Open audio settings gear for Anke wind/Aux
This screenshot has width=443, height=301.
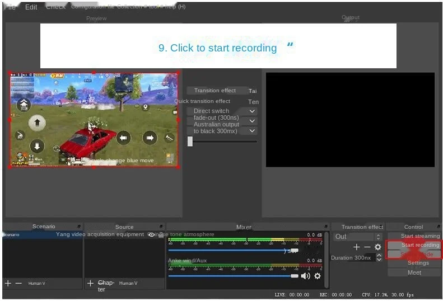coord(318,276)
